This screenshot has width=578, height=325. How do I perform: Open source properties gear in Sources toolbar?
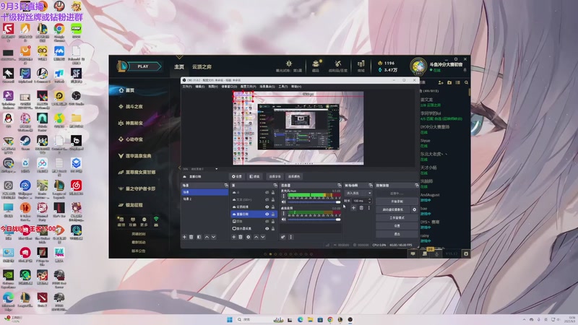tap(249, 237)
